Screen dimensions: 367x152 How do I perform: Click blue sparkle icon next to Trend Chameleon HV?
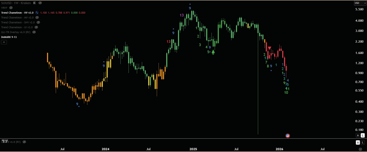[37, 12]
